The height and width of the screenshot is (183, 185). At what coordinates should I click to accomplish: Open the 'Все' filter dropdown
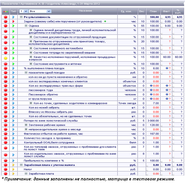pos(40,11)
